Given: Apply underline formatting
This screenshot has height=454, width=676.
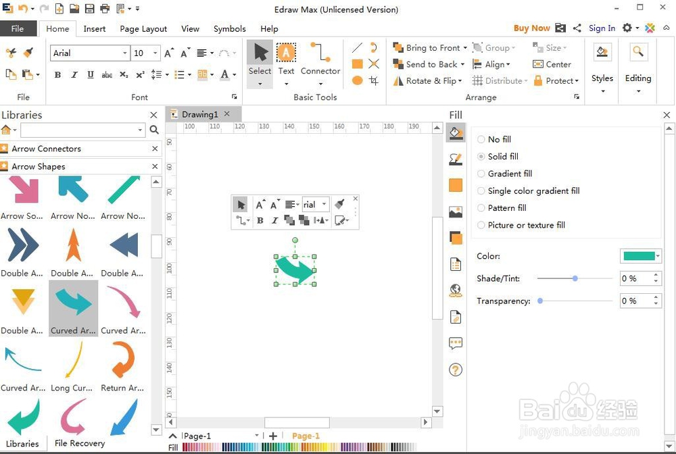Looking at the screenshot, I should 90,74.
